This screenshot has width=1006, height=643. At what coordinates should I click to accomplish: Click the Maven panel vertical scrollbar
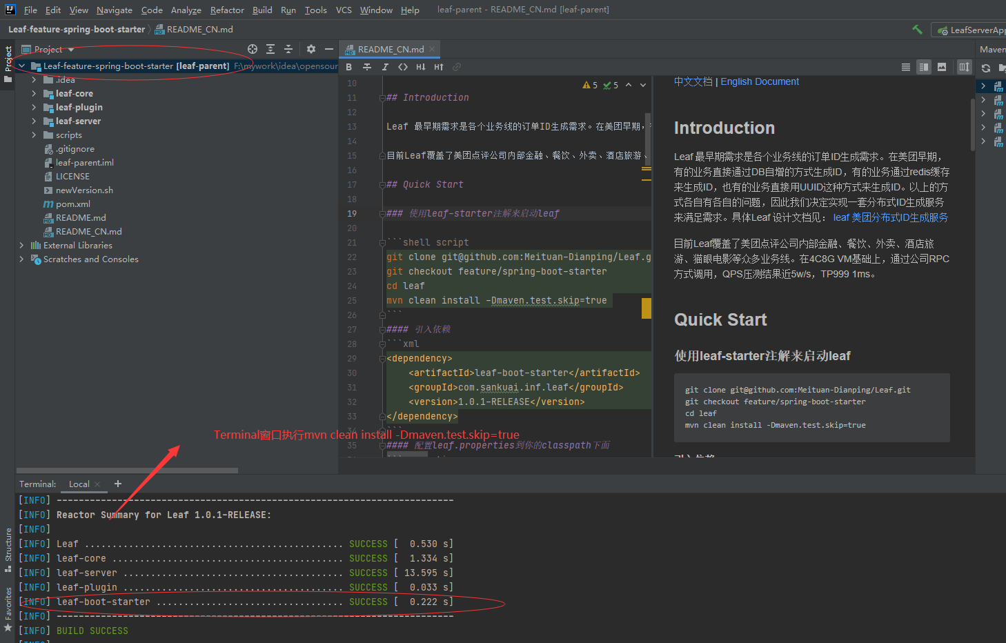(973, 123)
